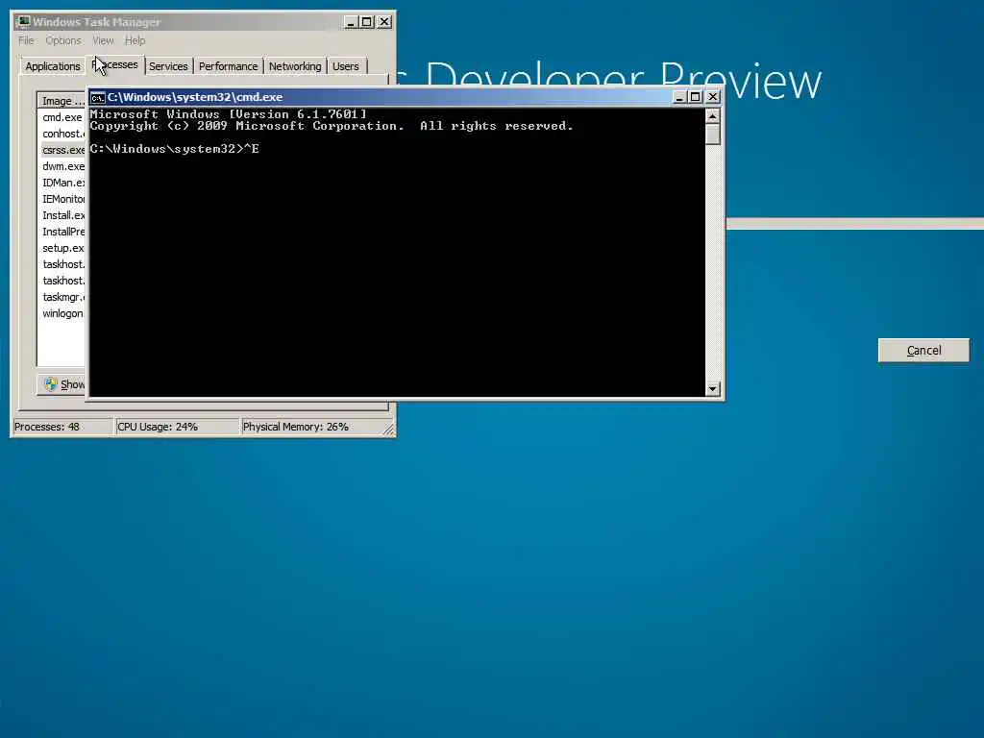Switch to the Performance tab
The image size is (984, 738).
(228, 66)
